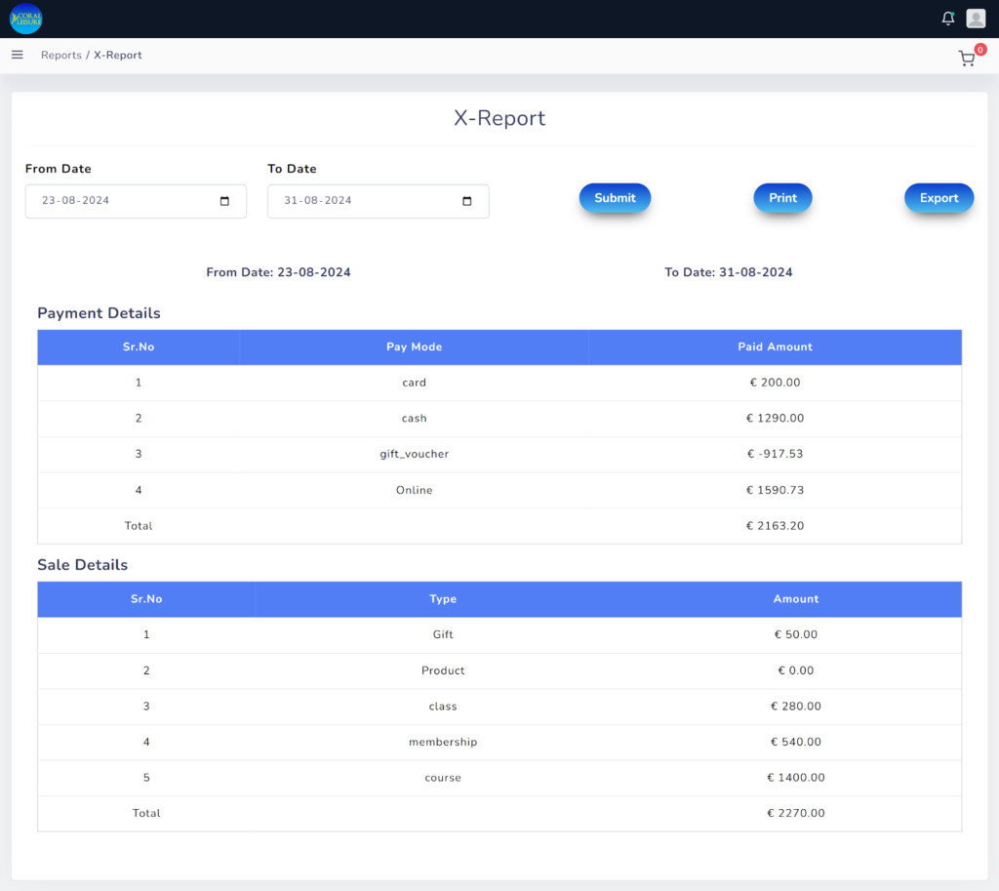Toggle the hamburger sidebar menu
Image resolution: width=999 pixels, height=891 pixels.
(18, 55)
